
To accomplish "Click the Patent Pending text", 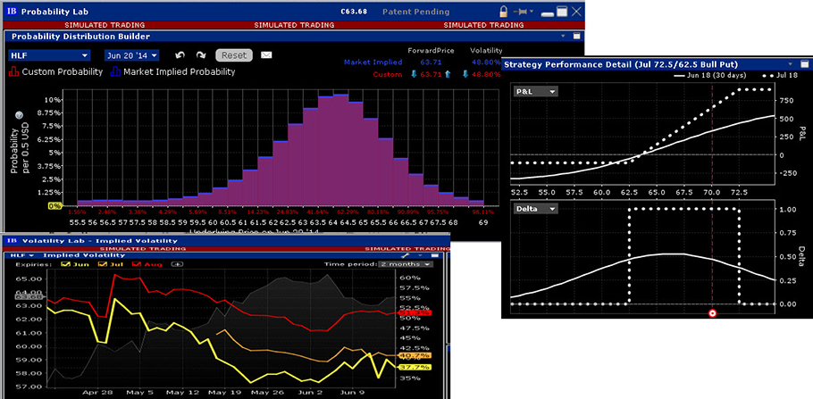I will click(x=415, y=12).
